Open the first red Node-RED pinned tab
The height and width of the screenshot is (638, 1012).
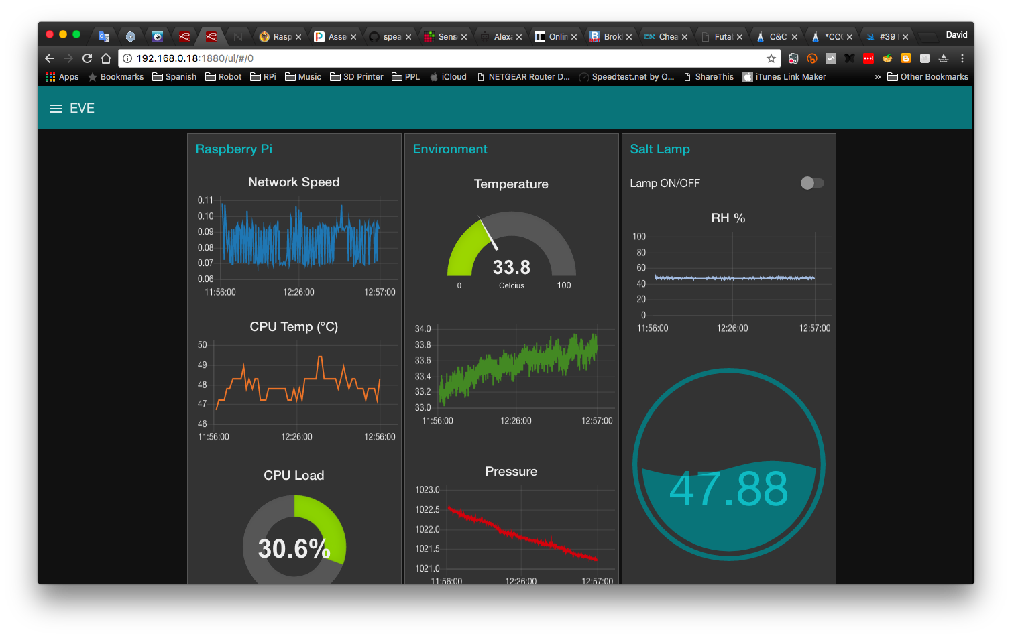(184, 37)
